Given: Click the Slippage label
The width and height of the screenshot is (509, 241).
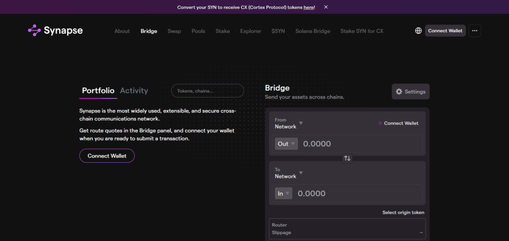Looking at the screenshot, I should click(x=281, y=233).
